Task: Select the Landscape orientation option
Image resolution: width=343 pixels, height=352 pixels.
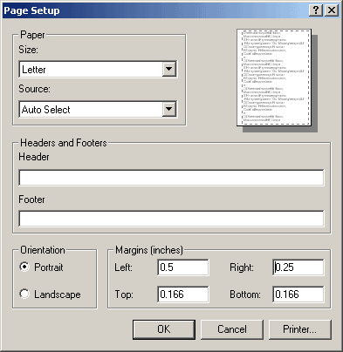Action: click(x=50, y=294)
